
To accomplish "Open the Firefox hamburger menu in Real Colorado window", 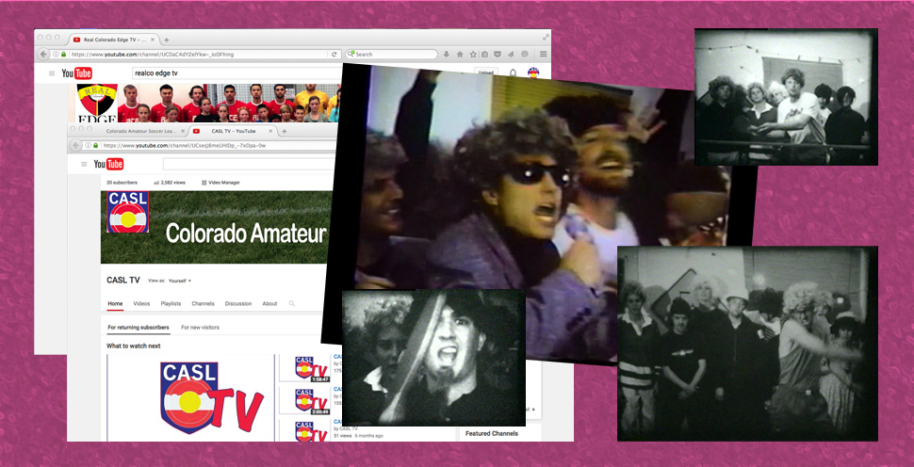I will pyautogui.click(x=544, y=55).
